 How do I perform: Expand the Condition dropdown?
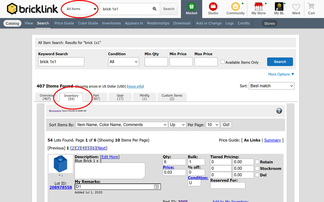[124, 62]
